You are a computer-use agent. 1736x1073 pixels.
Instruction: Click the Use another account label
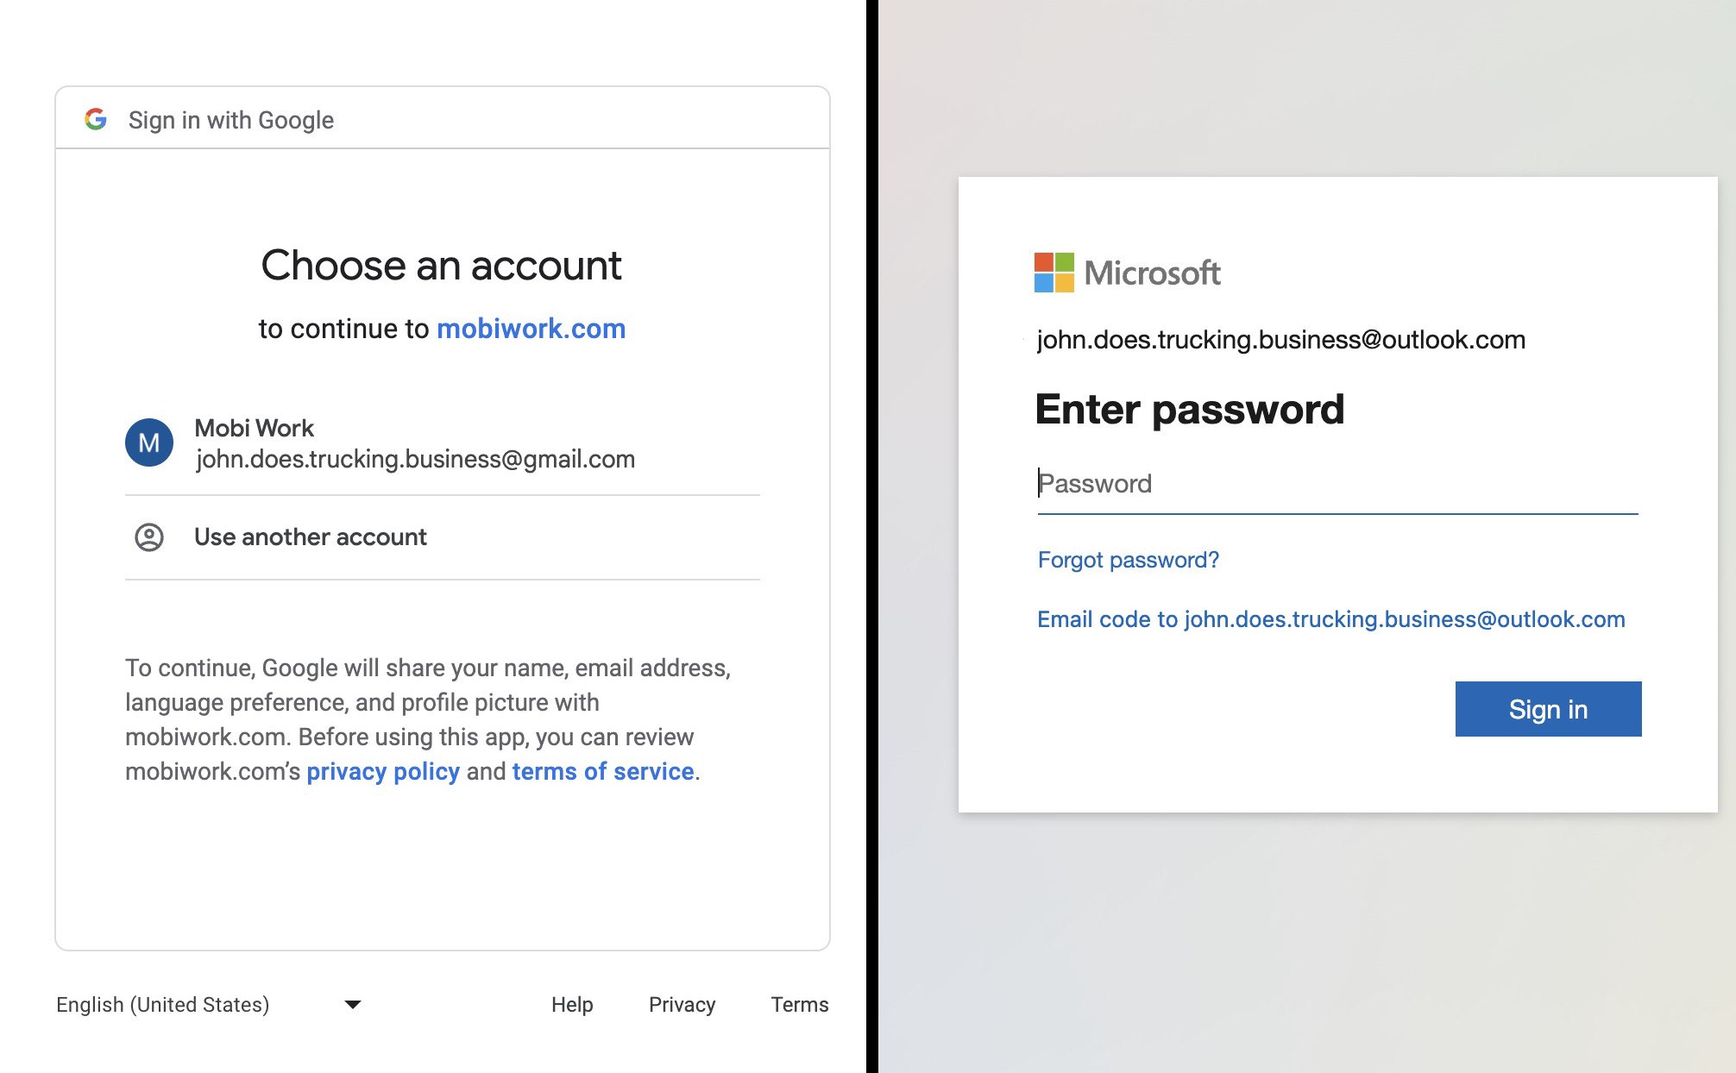pos(310,537)
